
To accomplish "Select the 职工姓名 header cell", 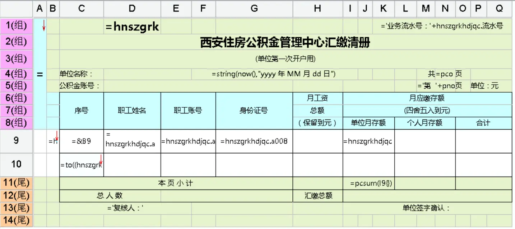I will [x=132, y=111].
